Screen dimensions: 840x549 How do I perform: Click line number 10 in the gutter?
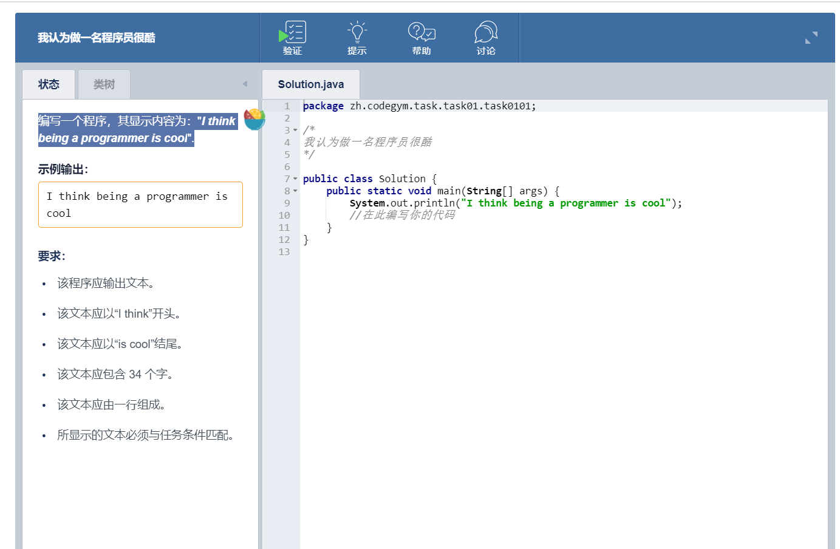point(284,215)
